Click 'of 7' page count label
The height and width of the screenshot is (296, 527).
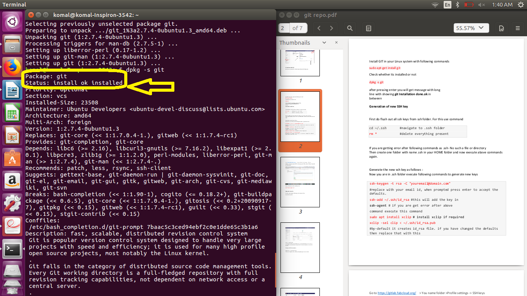point(297,28)
